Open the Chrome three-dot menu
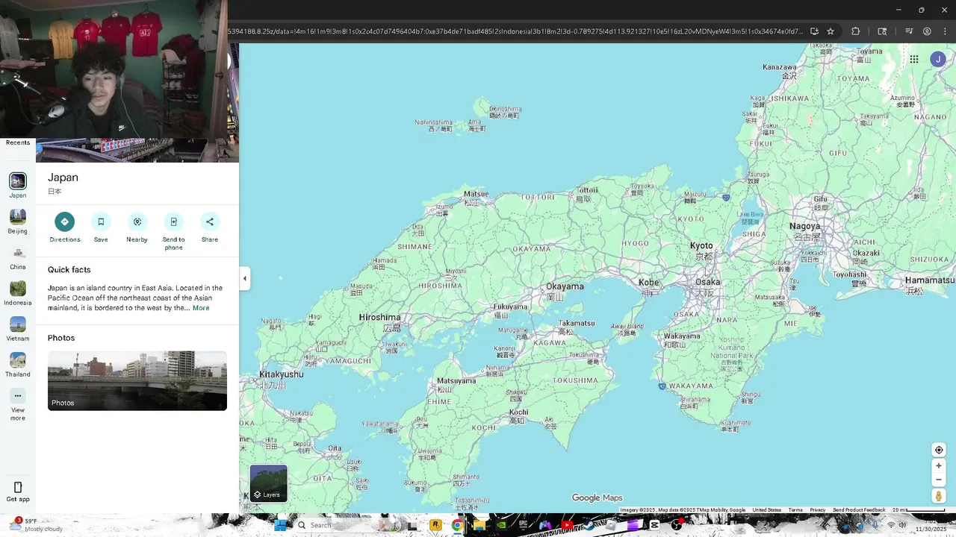956x537 pixels. [x=945, y=31]
